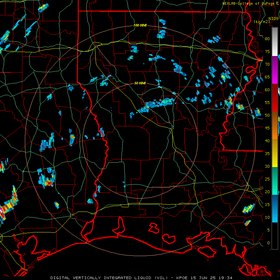Click the green segment of the color scale

pos(275,181)
